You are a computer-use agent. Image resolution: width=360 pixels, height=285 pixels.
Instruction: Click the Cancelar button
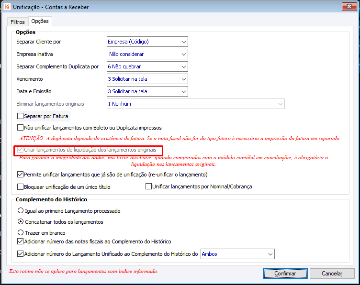tap(332, 274)
